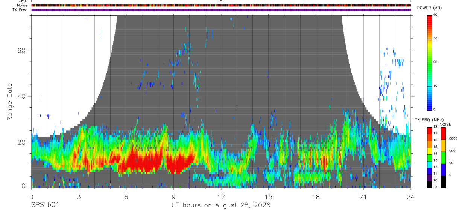462x213 pixels.
Task: Click the 18 UT hour tick label
Action: tap(316, 197)
